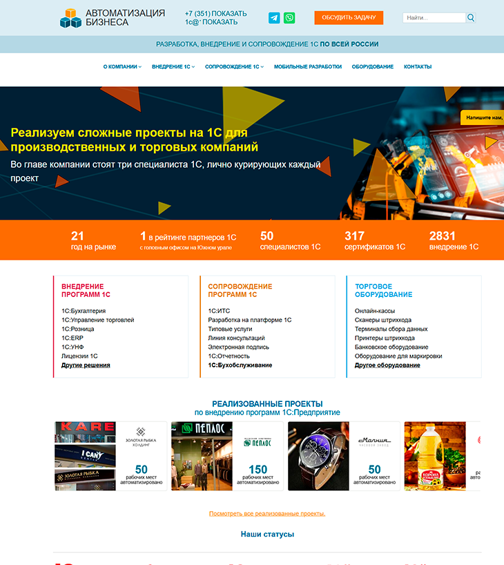Click the Молния часовой завод logo
Viewport: 504px width, 565px height.
click(374, 442)
